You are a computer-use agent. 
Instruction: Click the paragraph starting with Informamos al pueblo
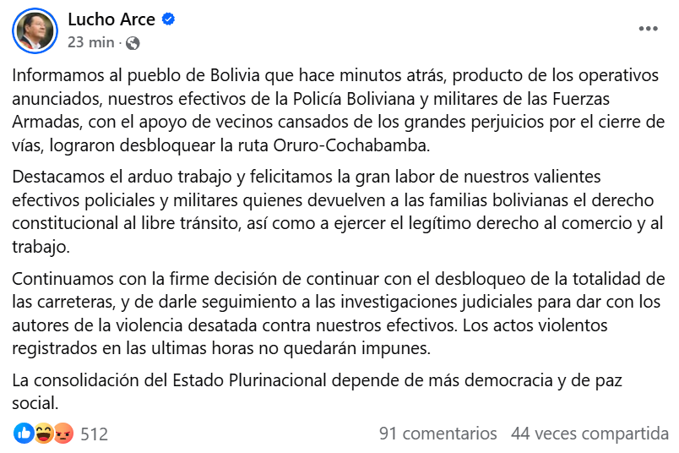click(338, 111)
